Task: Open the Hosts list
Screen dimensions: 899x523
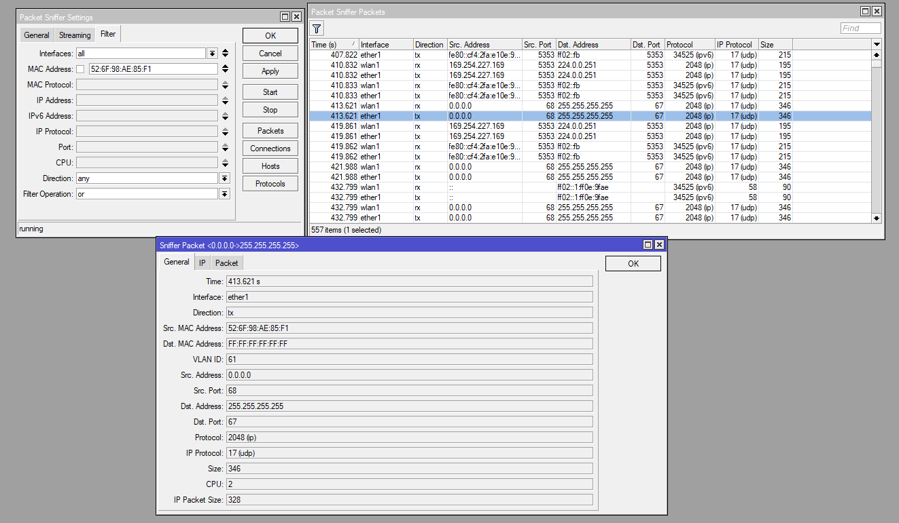Action: pyautogui.click(x=270, y=166)
